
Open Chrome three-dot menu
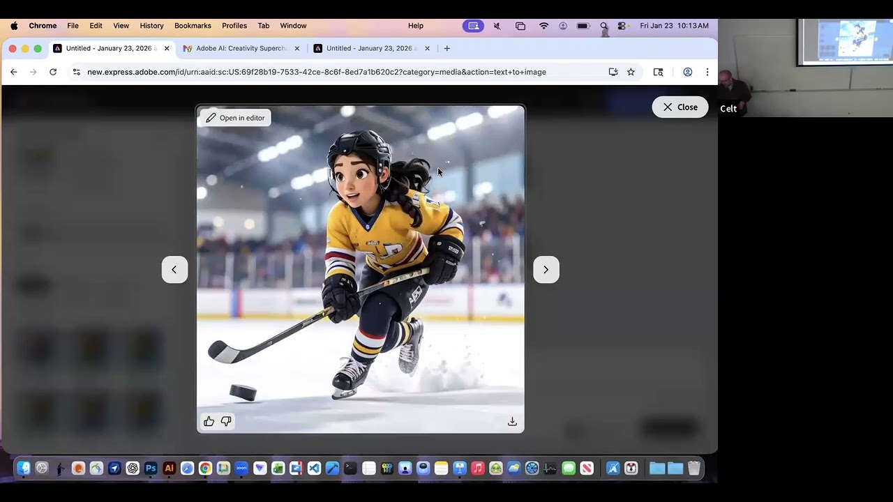707,72
